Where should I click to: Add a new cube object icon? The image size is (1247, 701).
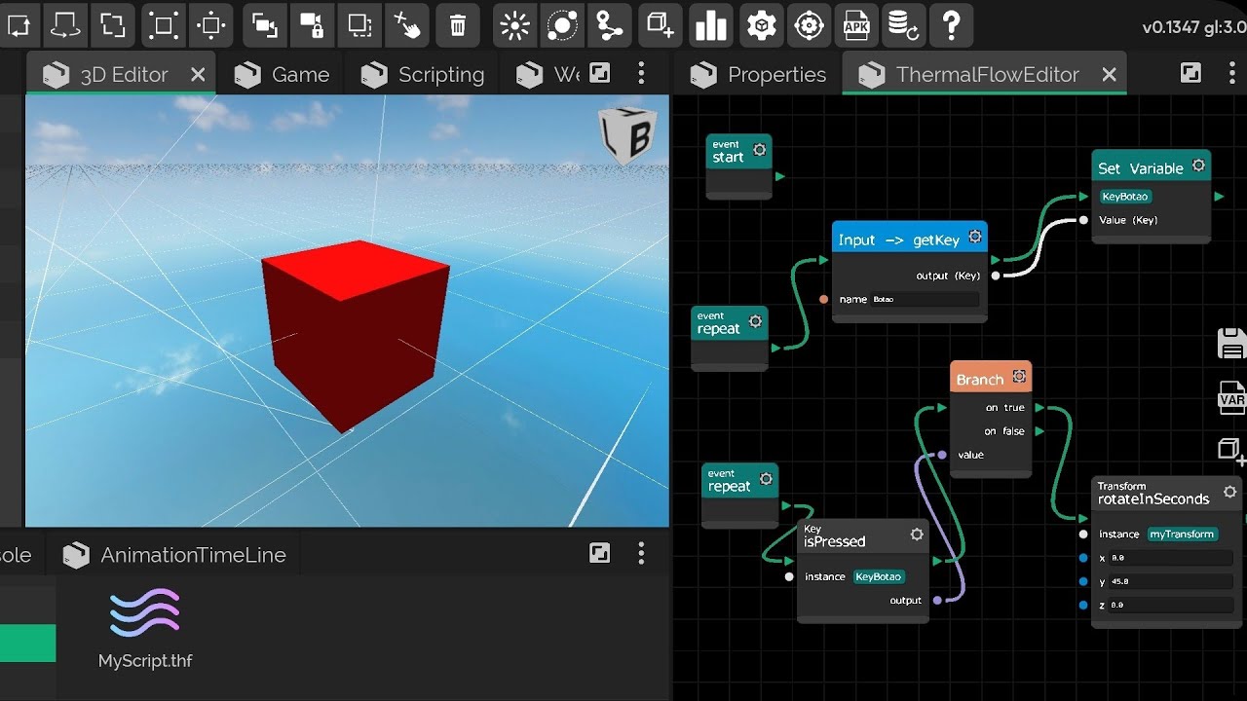coord(661,25)
